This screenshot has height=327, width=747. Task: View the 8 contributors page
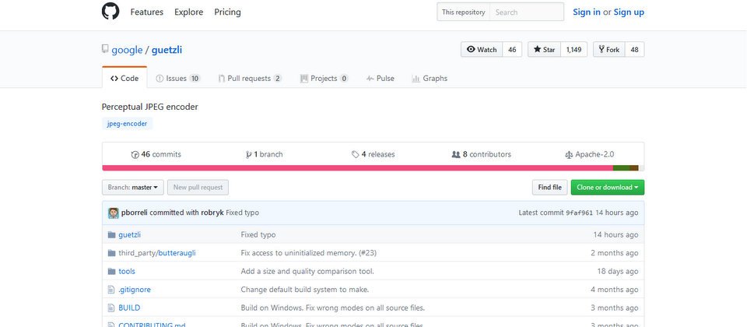pos(481,154)
